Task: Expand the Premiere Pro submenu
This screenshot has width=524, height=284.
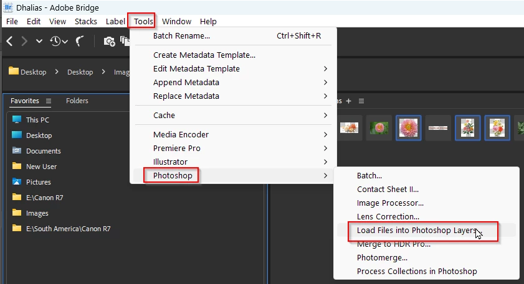Action: click(233, 149)
